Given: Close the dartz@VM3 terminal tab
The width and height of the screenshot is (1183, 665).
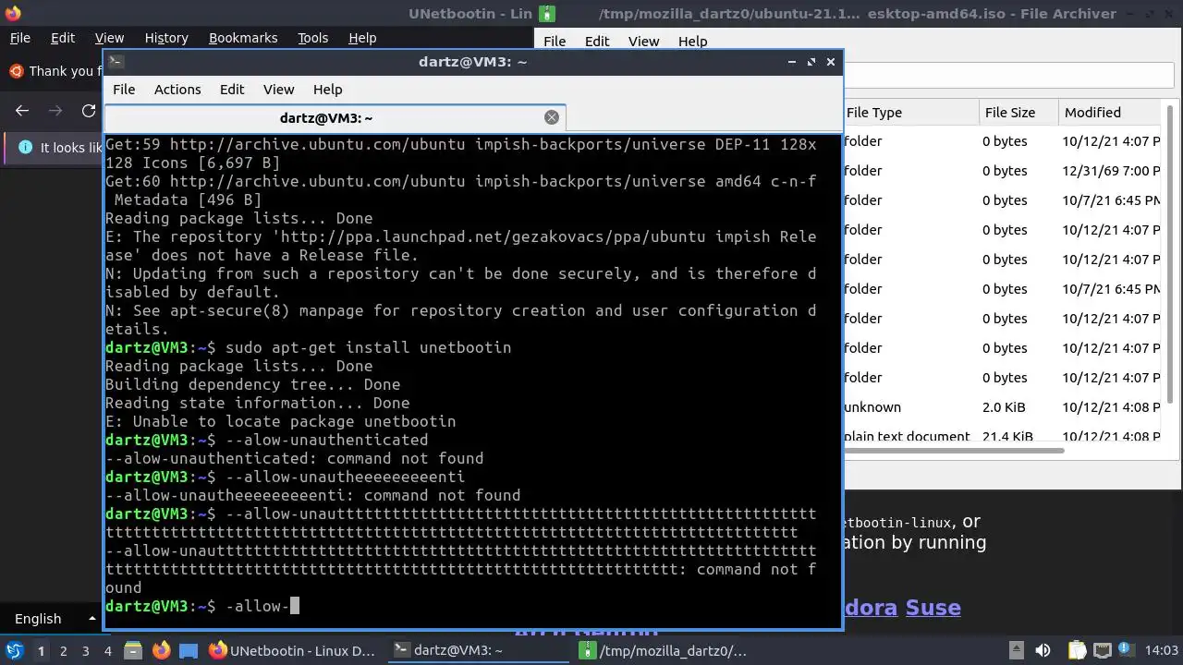Looking at the screenshot, I should tap(552, 117).
